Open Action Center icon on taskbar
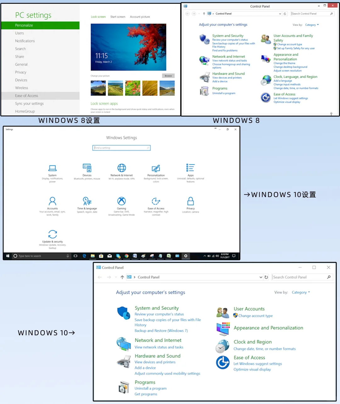 (x=234, y=256)
